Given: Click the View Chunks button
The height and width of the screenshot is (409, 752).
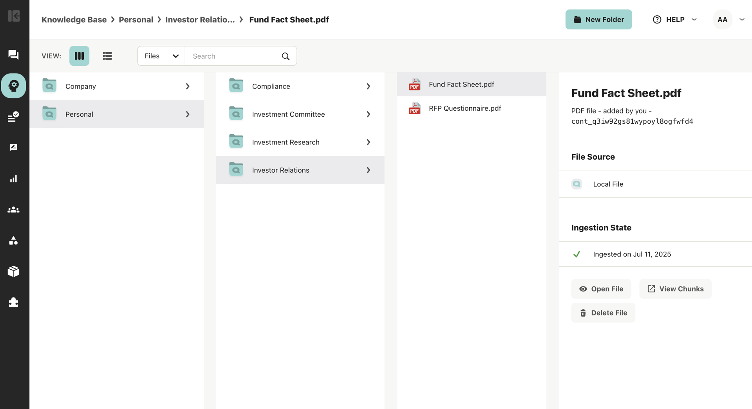Looking at the screenshot, I should [675, 289].
